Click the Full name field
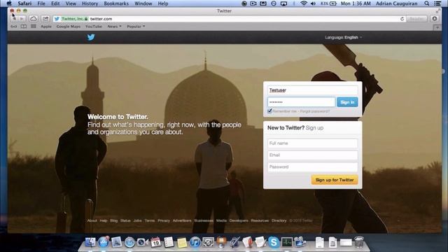Screen dimensions: 448x252 (313, 143)
